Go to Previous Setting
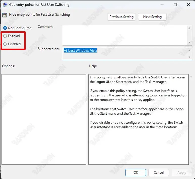195x179 pixels. pos(121,17)
